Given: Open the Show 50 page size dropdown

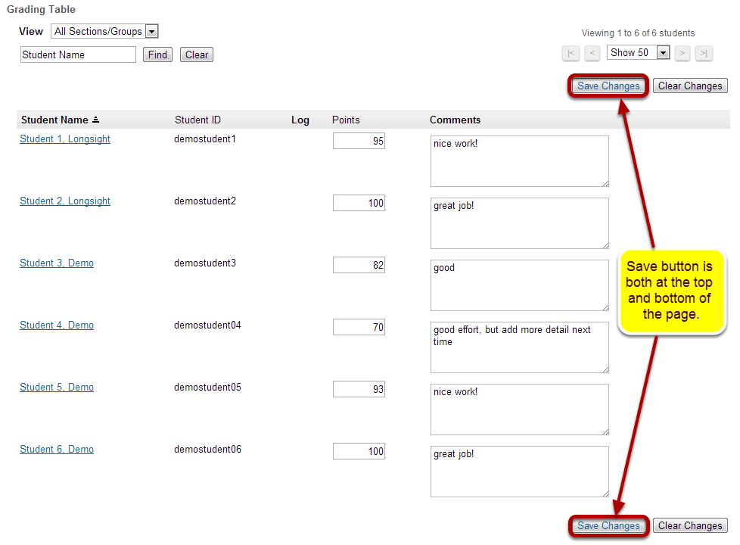Looking at the screenshot, I should [x=638, y=52].
